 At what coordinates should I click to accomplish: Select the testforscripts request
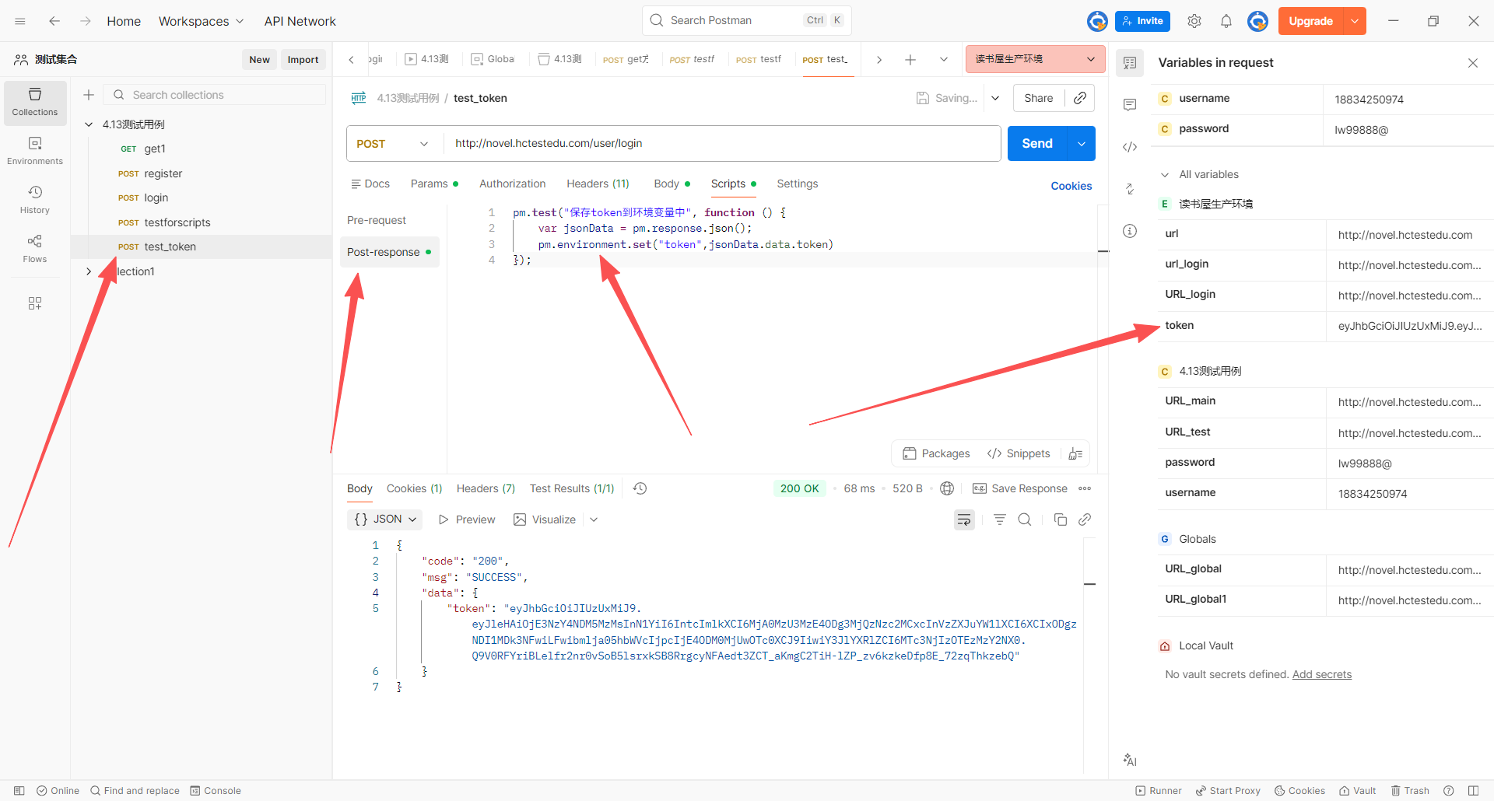pyautogui.click(x=201, y=222)
